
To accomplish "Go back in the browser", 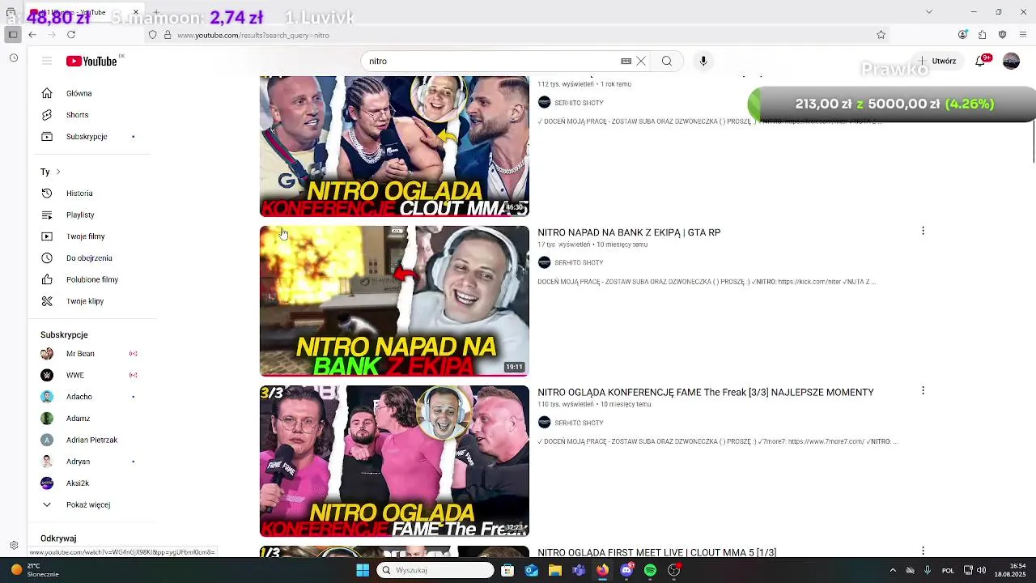I will 32,35.
